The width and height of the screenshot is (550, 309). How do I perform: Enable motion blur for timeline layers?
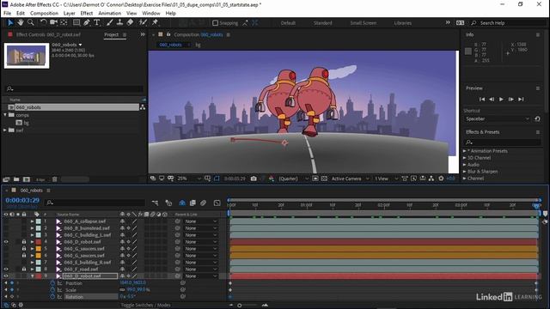click(203, 203)
